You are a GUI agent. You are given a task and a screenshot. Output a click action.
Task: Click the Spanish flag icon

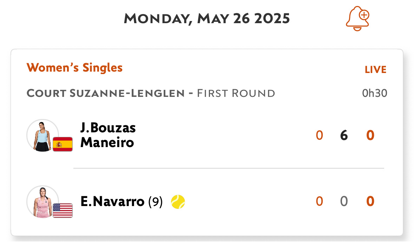(x=63, y=144)
